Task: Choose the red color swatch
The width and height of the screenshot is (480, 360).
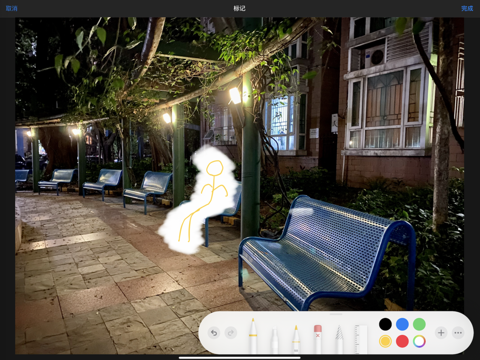Action: point(402,341)
